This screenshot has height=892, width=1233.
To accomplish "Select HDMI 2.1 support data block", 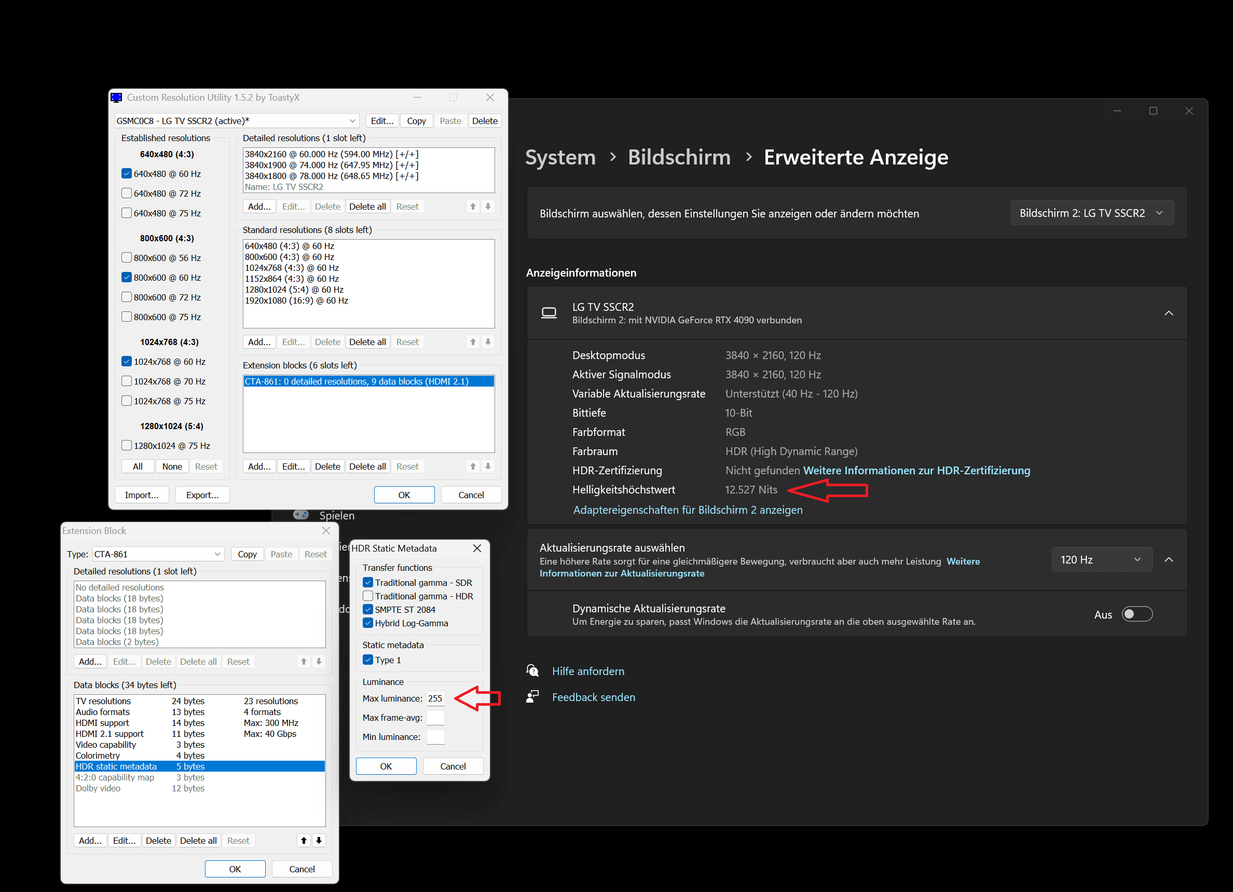I will click(x=199, y=734).
